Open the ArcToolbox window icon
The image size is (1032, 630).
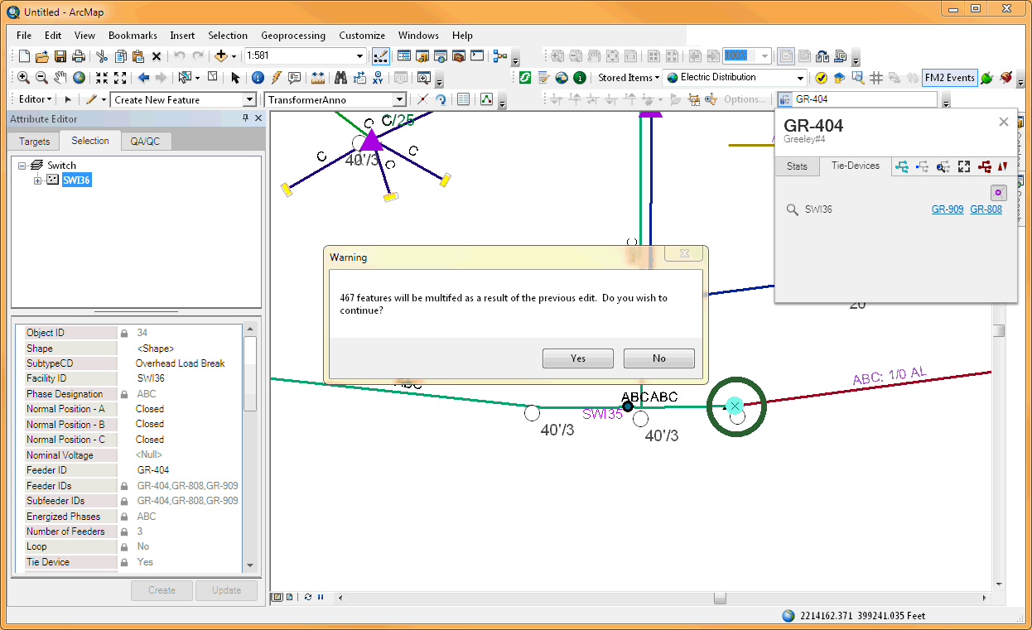pyautogui.click(x=459, y=55)
